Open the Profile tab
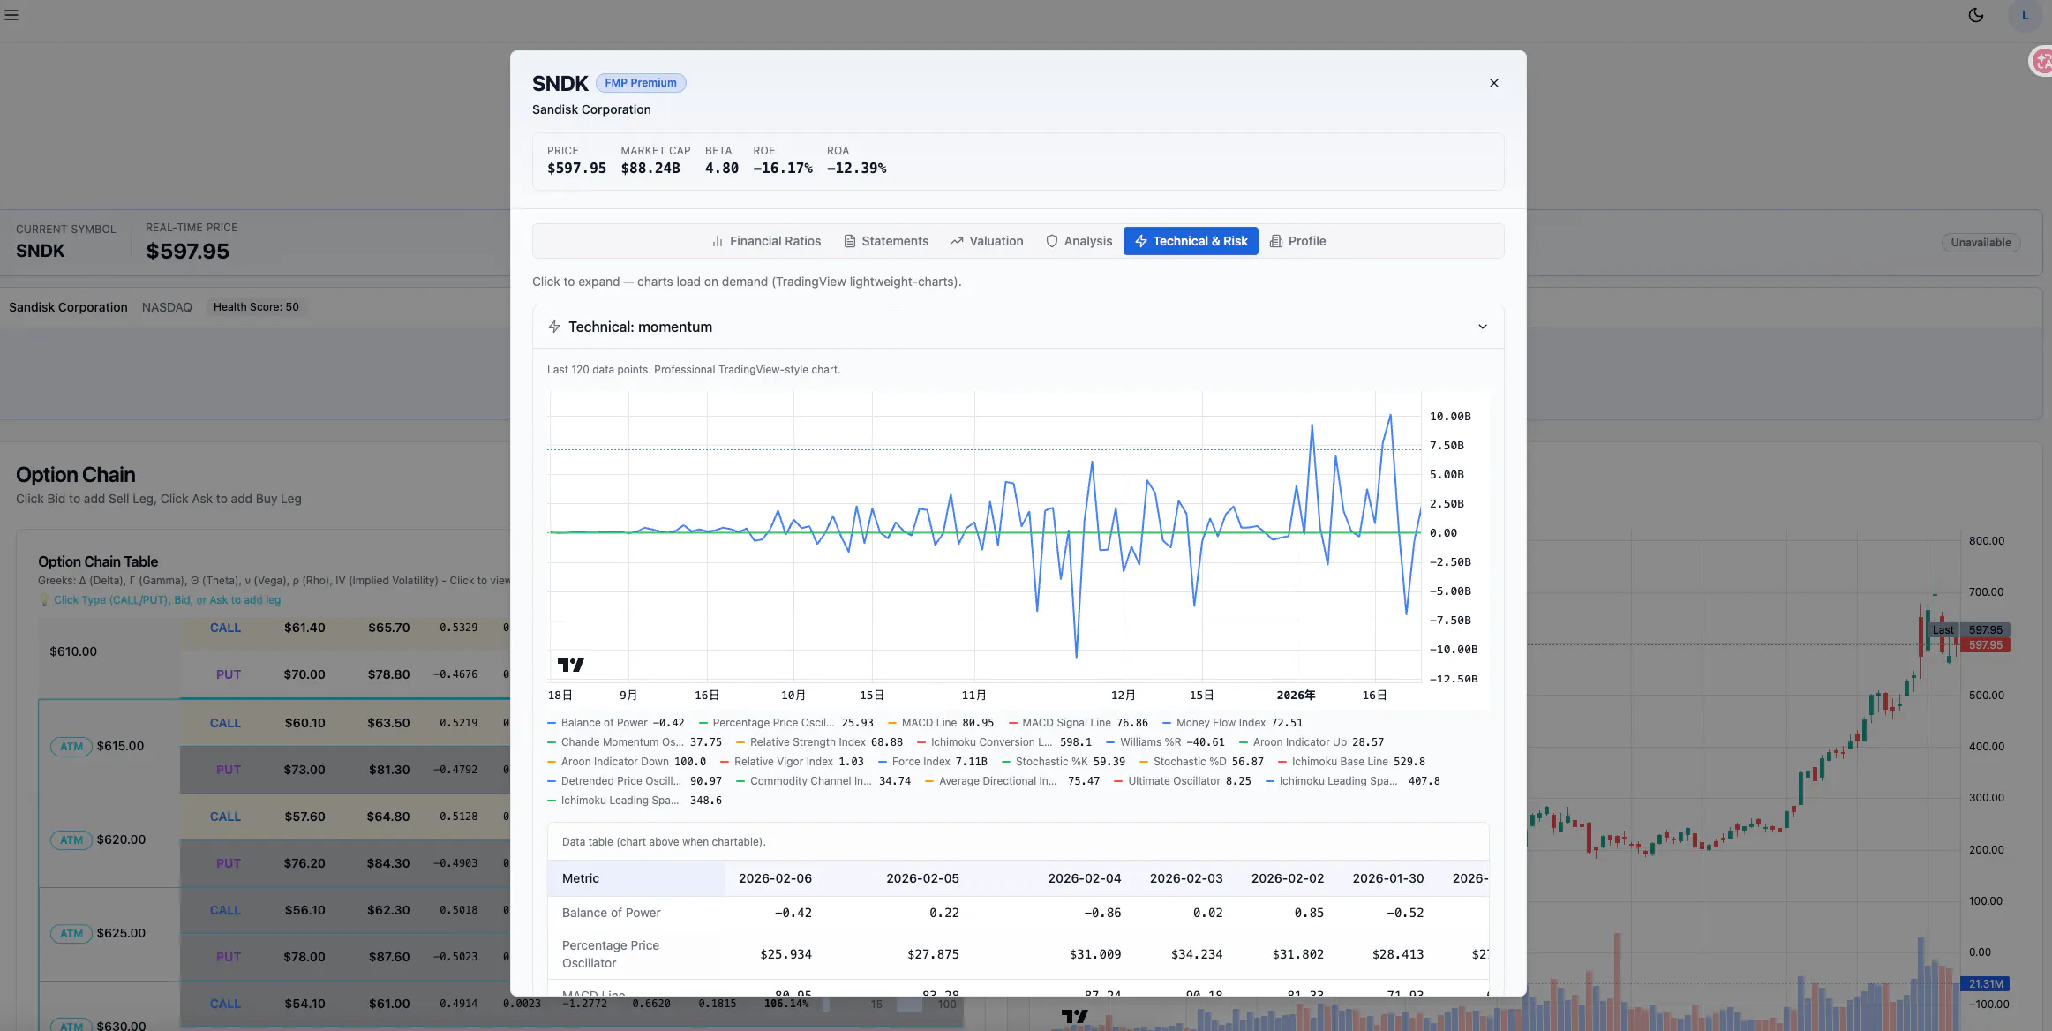The width and height of the screenshot is (2052, 1031). point(1297,241)
